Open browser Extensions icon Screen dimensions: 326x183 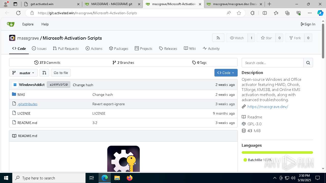coord(252,13)
